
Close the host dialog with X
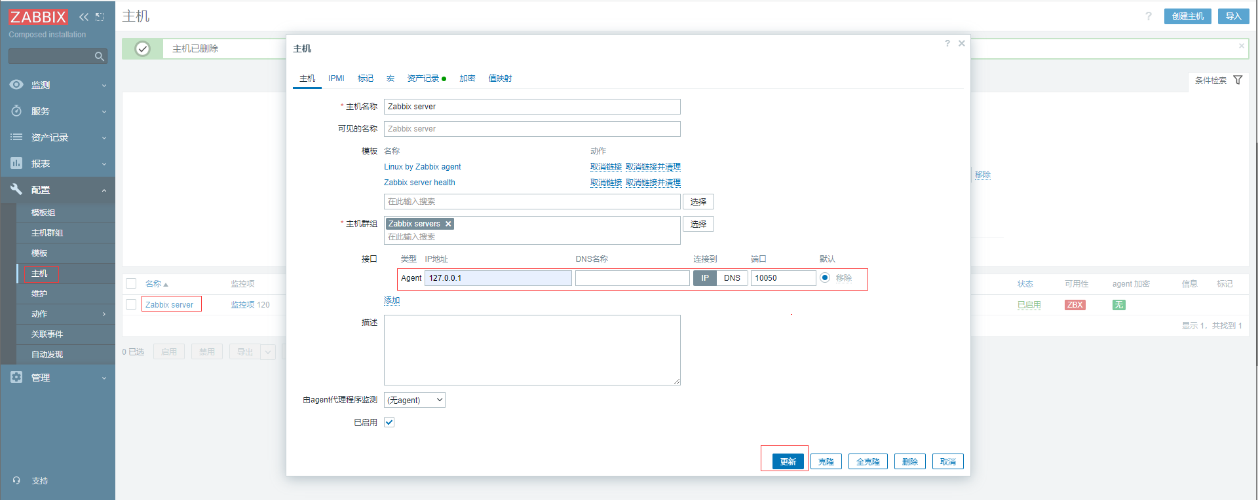[x=962, y=43]
